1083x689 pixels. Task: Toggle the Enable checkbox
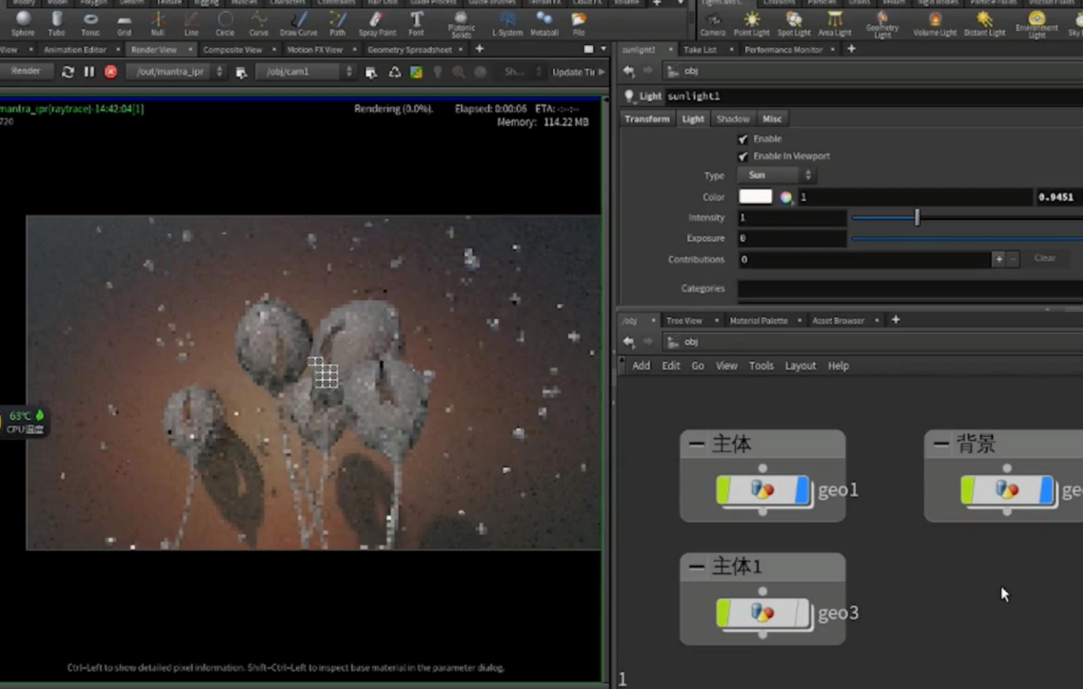click(x=743, y=139)
